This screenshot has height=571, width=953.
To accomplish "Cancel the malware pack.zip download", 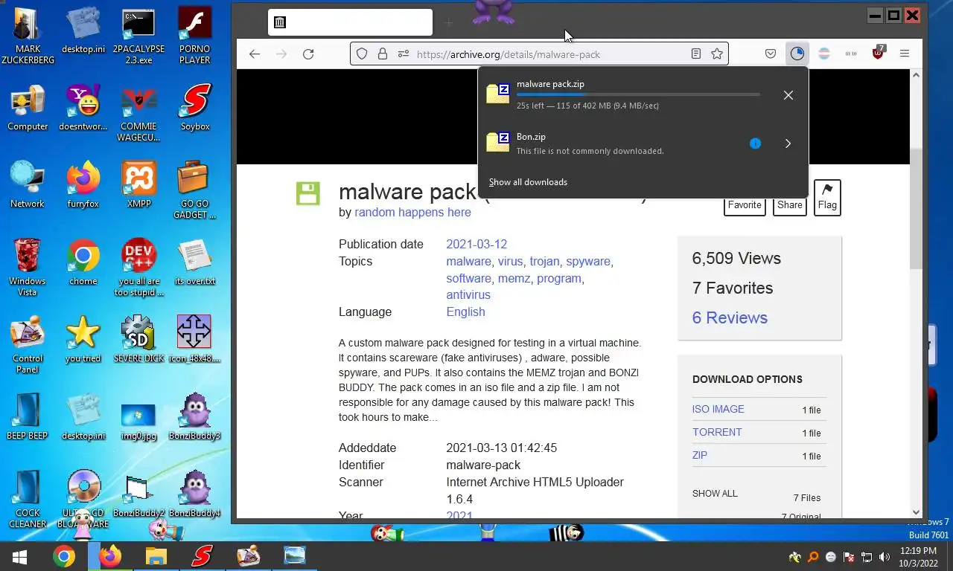I will (788, 95).
